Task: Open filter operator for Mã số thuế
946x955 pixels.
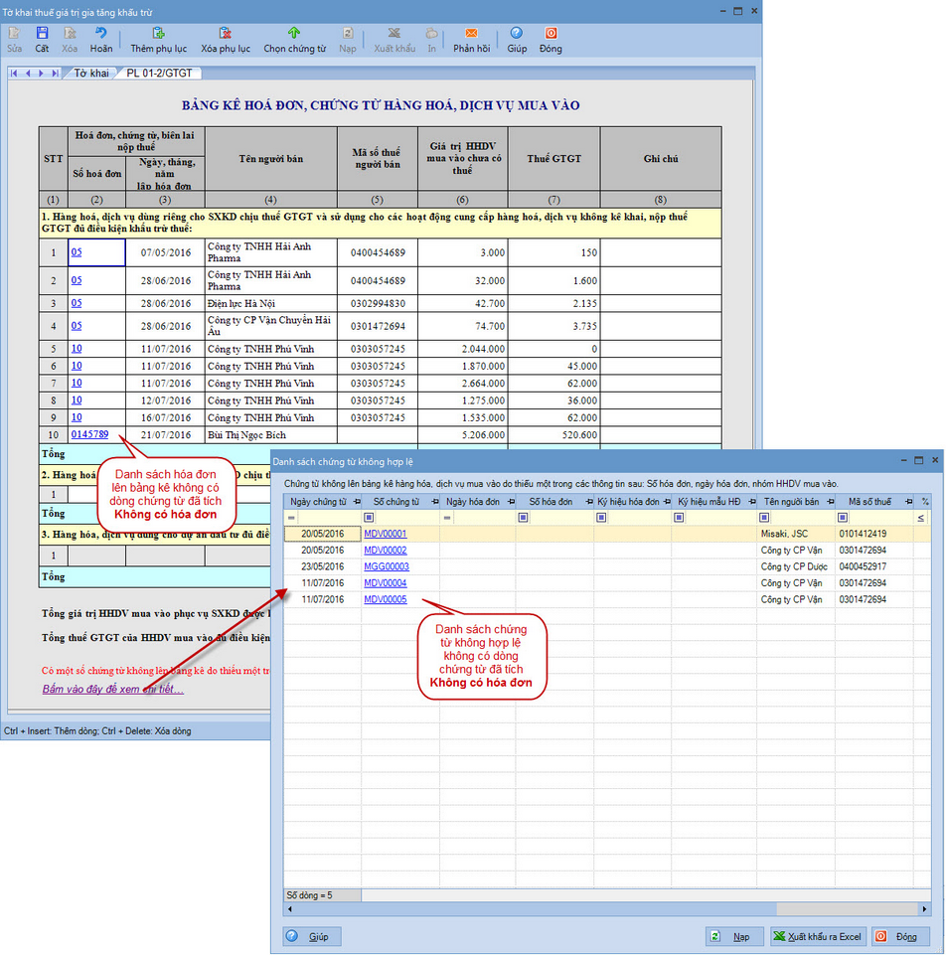Action: [x=843, y=518]
